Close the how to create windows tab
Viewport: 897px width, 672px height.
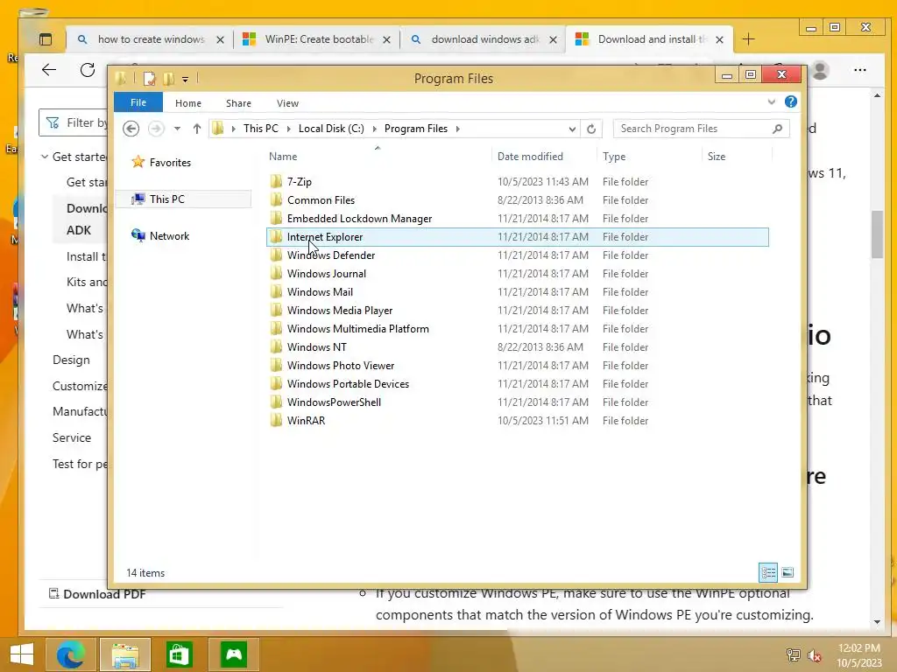220,39
